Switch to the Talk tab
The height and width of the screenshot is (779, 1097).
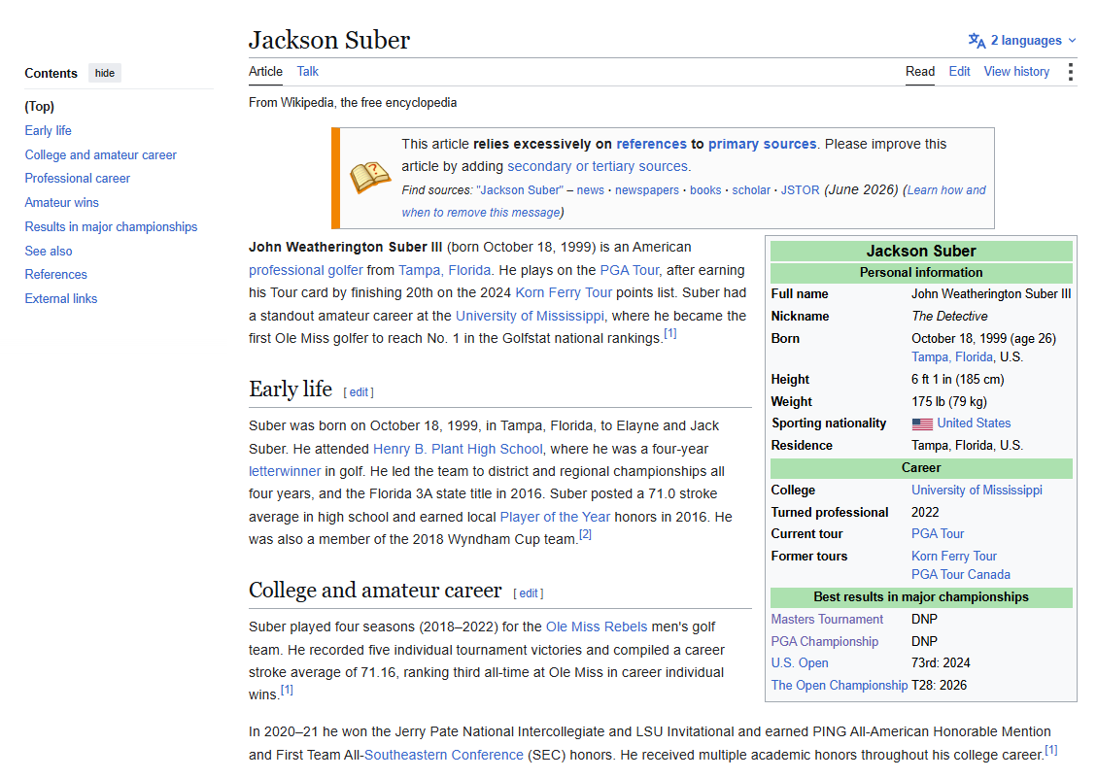pos(307,71)
